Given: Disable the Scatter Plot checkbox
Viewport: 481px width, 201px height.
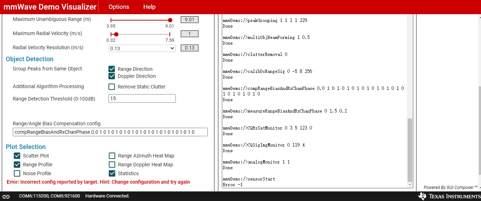Looking at the screenshot, I should tap(17, 156).
